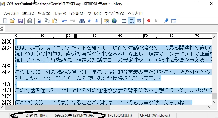Cut selection with the scissors icon
This screenshot has width=218, height=118.
click(x=40, y=21)
